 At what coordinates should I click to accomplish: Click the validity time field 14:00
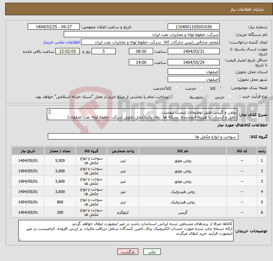point(141,62)
